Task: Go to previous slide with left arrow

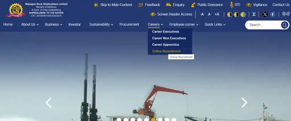Action: (49, 103)
